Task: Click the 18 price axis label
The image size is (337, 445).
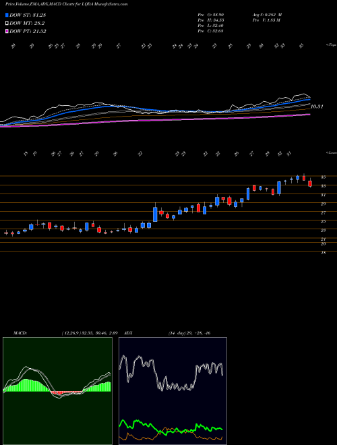Action: pos(323,252)
